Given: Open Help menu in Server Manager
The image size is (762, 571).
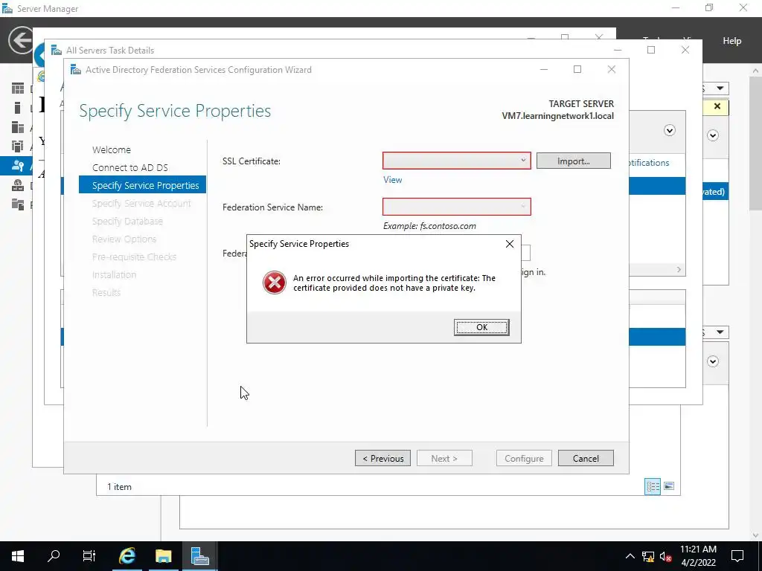Looking at the screenshot, I should pyautogui.click(x=731, y=41).
